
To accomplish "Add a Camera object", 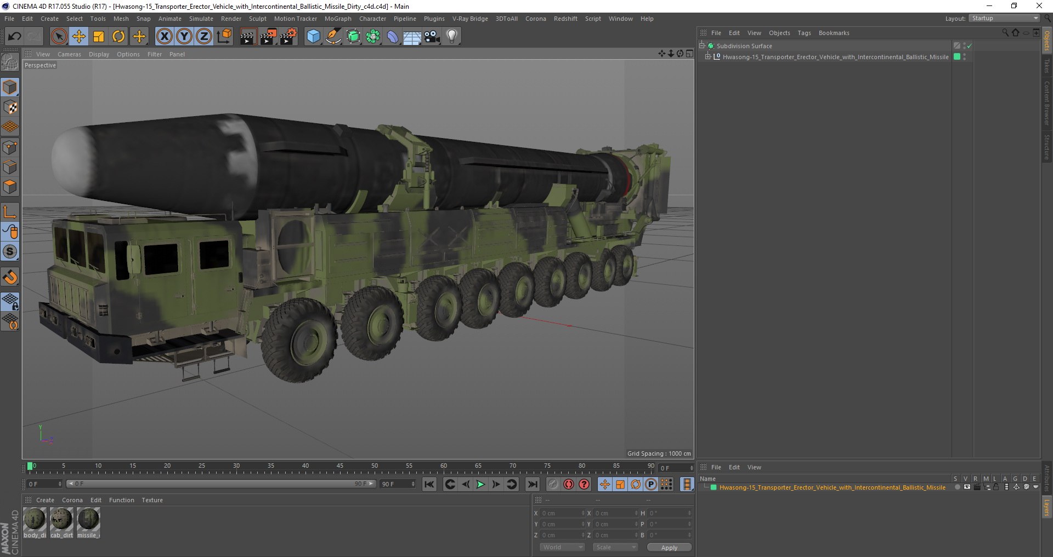I will click(432, 37).
